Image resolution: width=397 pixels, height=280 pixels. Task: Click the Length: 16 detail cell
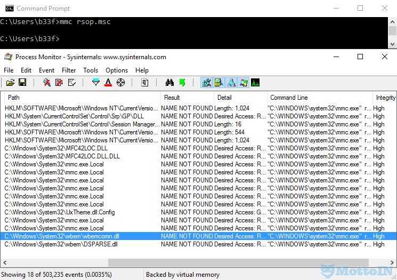(x=228, y=124)
